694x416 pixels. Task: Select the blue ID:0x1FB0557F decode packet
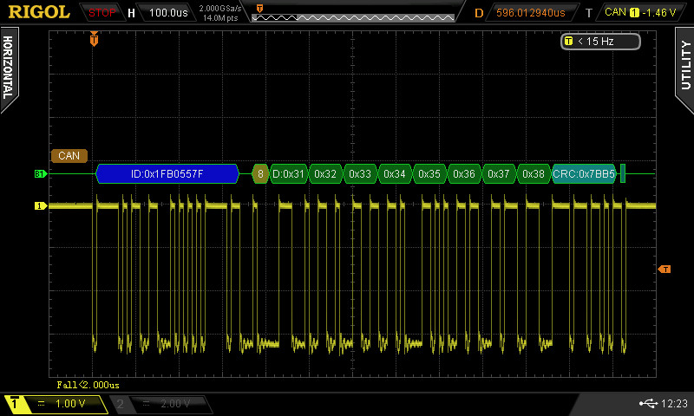point(167,174)
